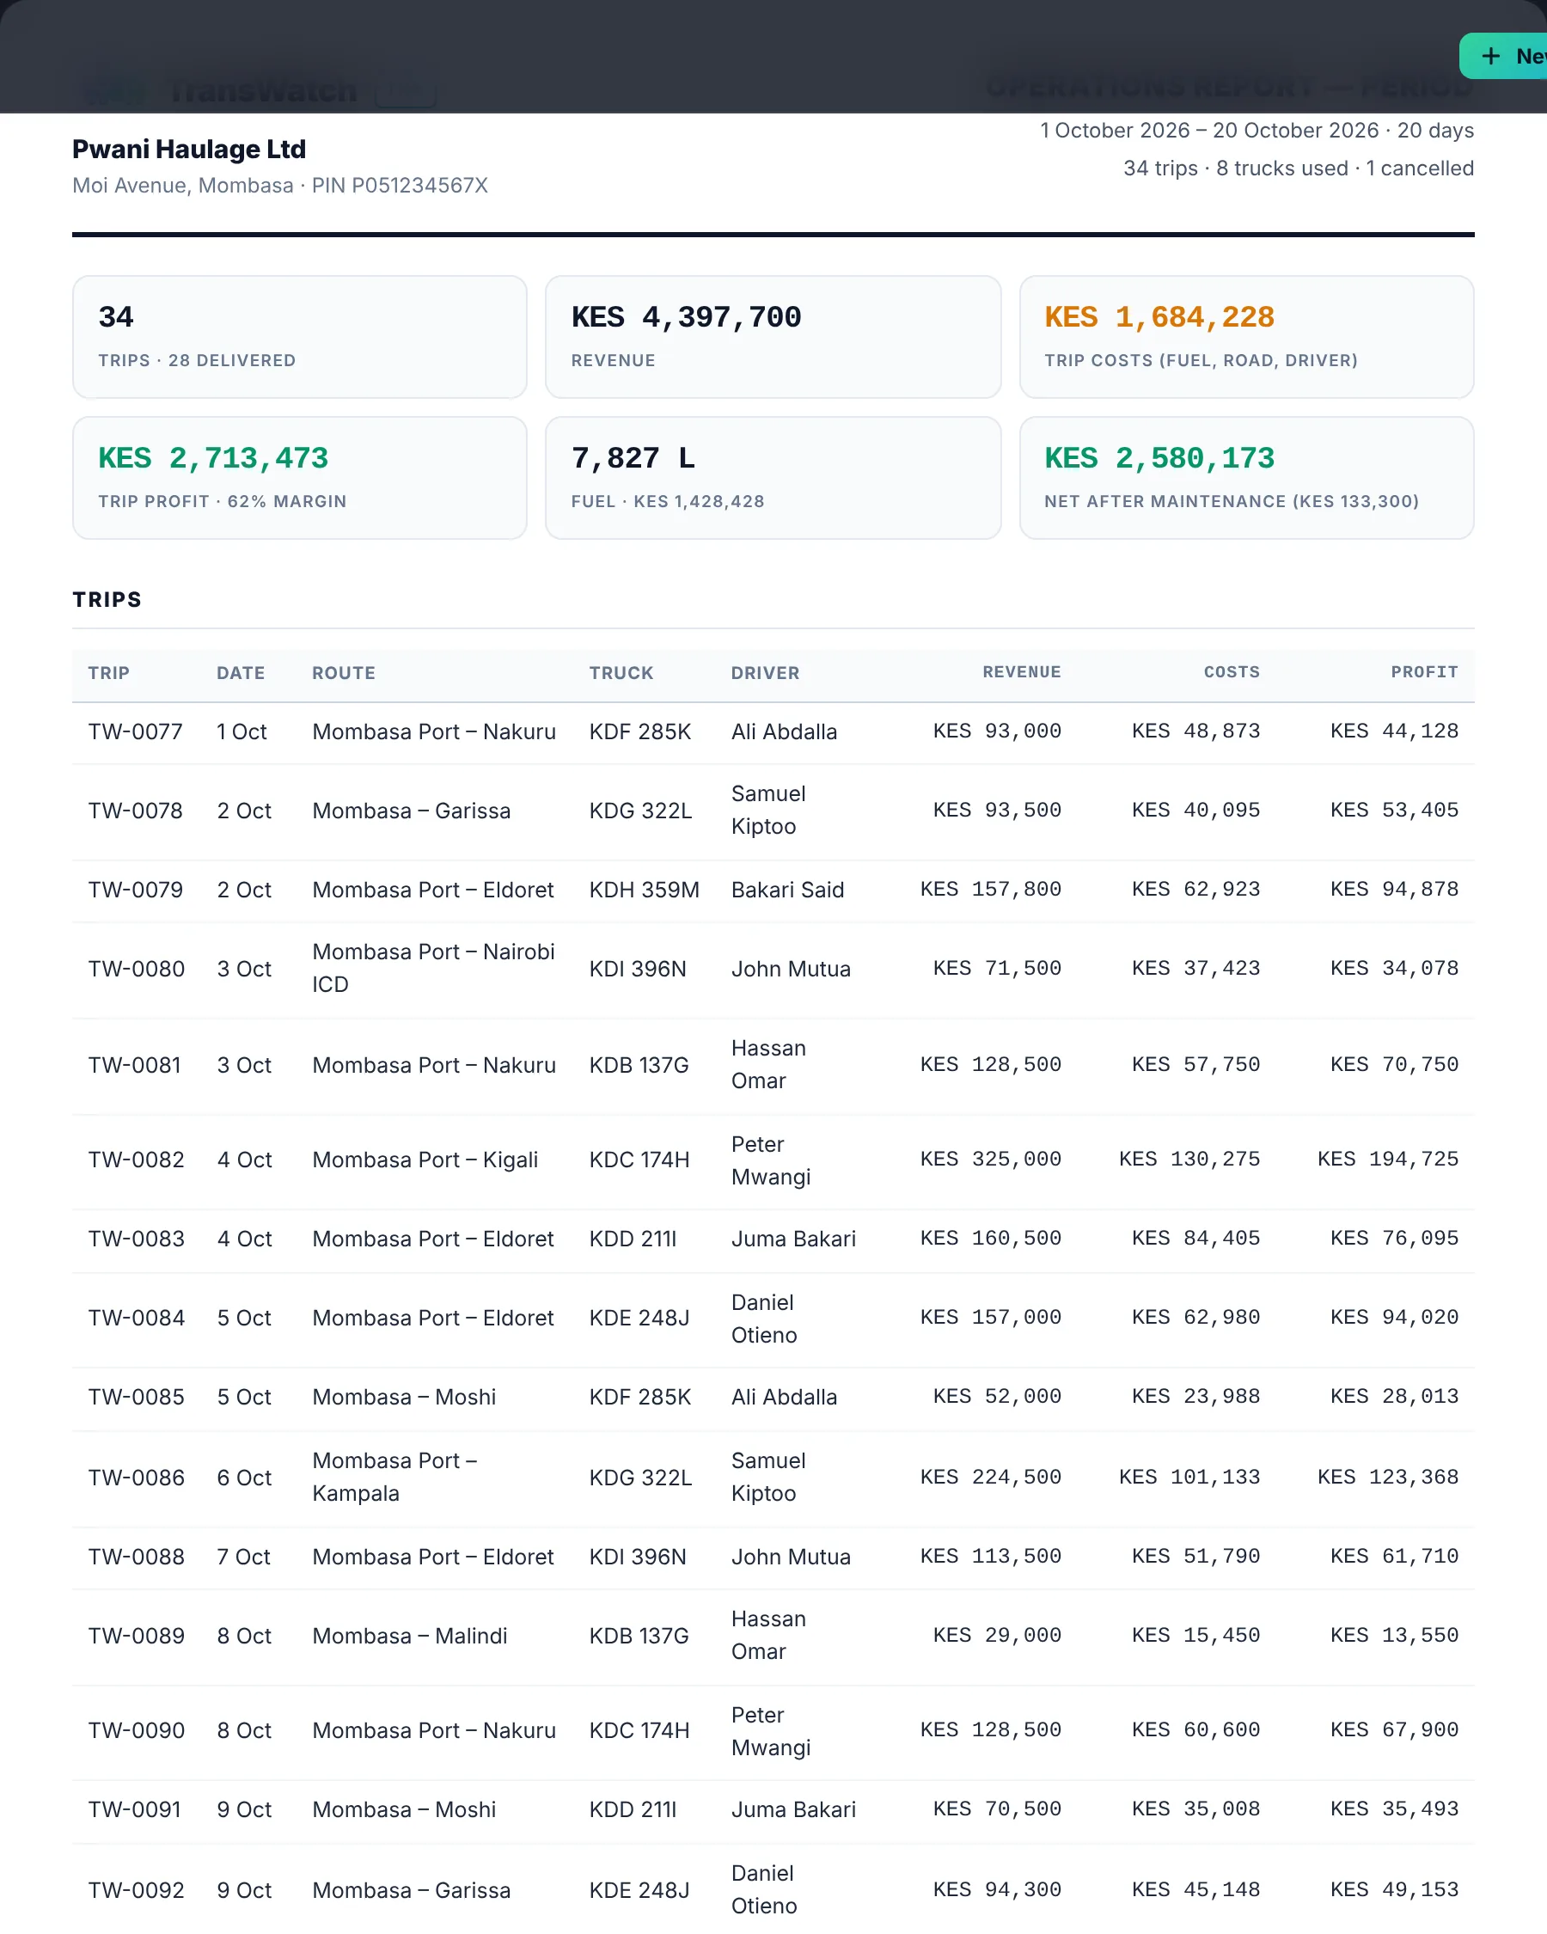Click driver Daniel Otieno in TW-0084 row
1547x1934 pixels.
(764, 1319)
